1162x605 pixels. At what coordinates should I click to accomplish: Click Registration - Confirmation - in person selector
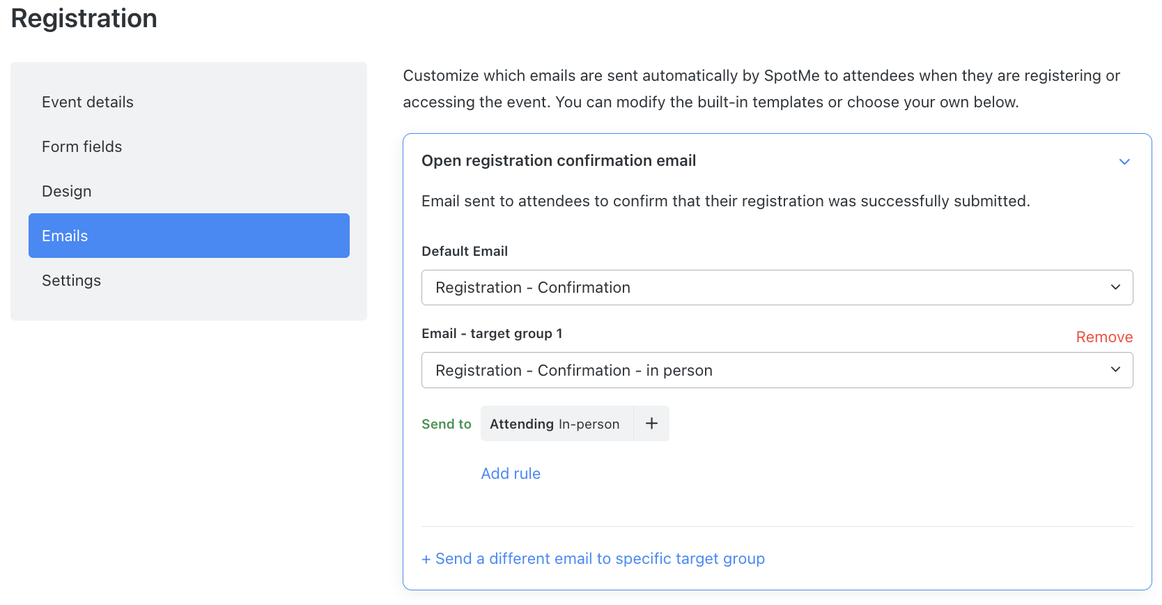coord(574,370)
